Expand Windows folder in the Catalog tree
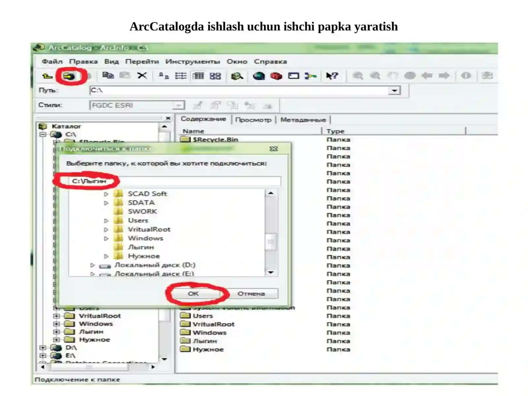This screenshot has width=528, height=396. [56, 324]
